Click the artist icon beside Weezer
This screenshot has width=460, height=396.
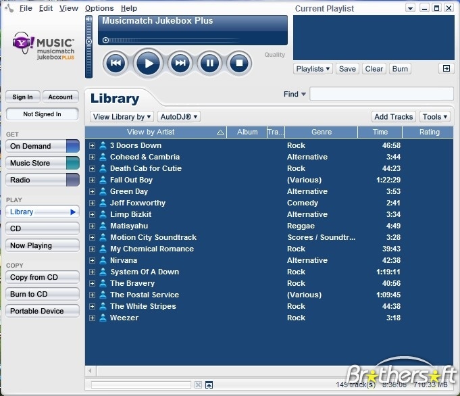103,318
